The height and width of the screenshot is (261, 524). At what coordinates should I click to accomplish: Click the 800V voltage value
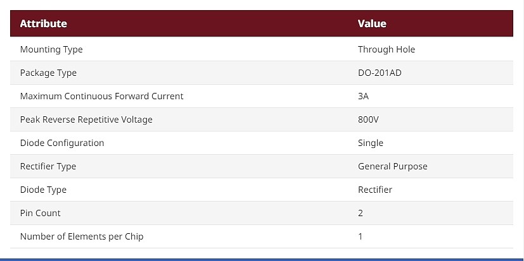[x=368, y=119]
